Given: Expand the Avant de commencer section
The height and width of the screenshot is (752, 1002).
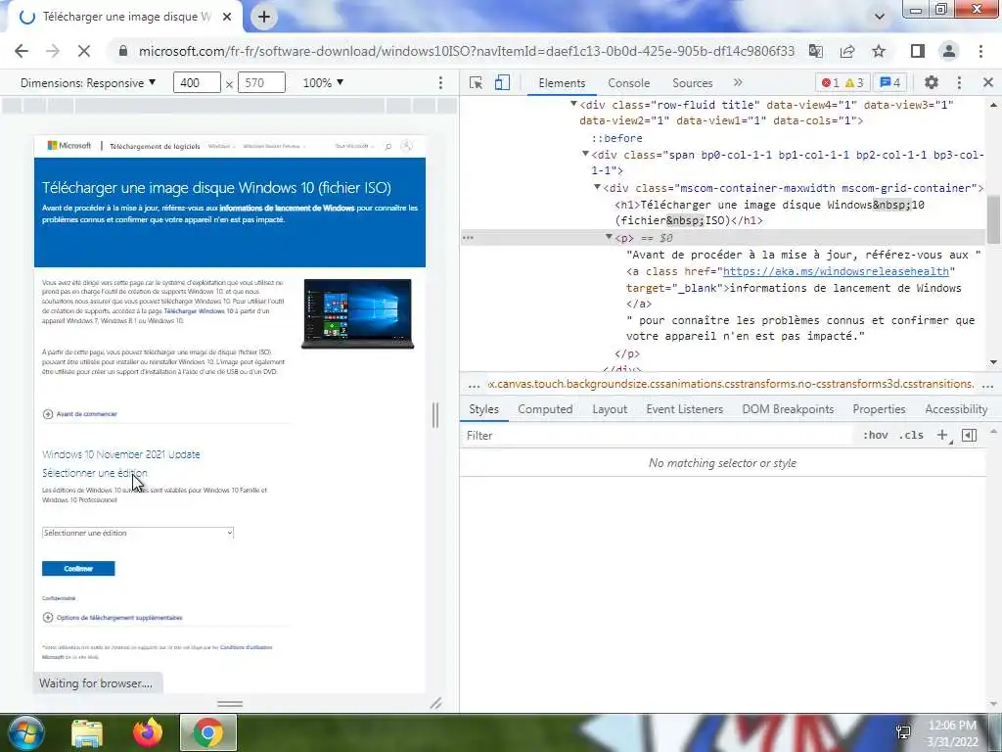Looking at the screenshot, I should pyautogui.click(x=80, y=414).
